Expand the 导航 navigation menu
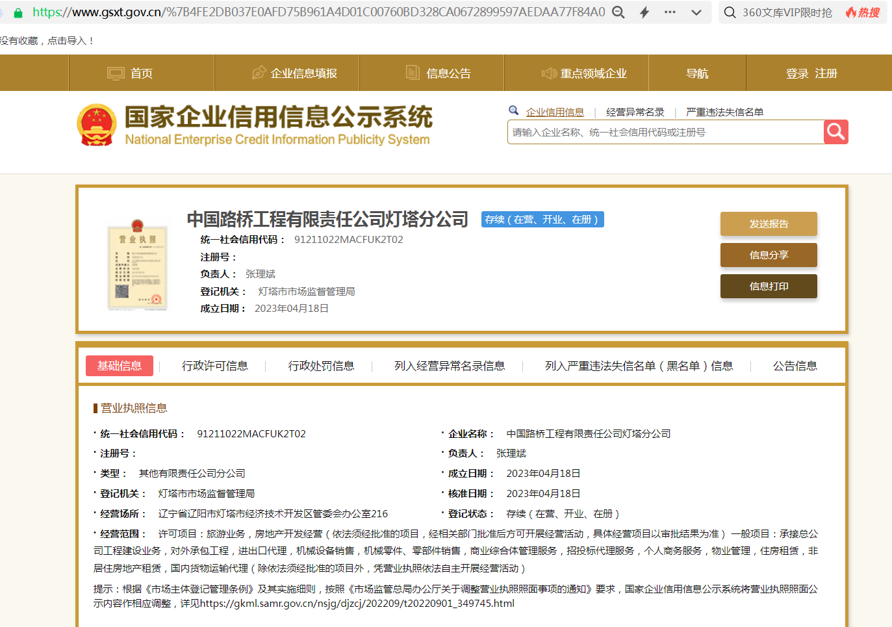The image size is (892, 627). coord(697,73)
